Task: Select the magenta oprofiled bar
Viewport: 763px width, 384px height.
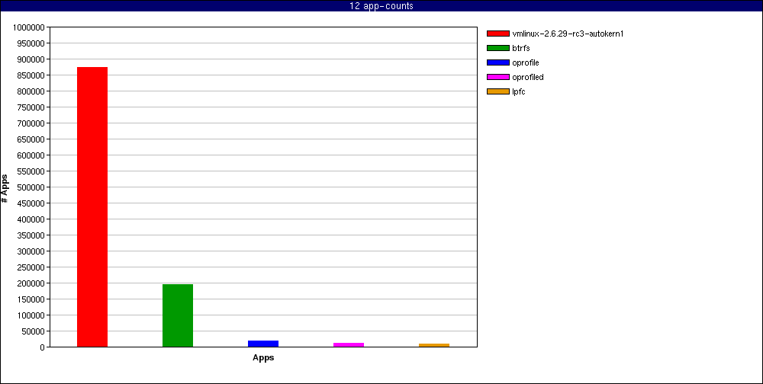Action: [x=349, y=345]
